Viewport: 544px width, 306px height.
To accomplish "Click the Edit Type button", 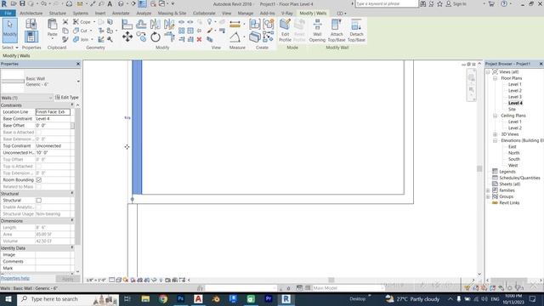I will coord(67,98).
